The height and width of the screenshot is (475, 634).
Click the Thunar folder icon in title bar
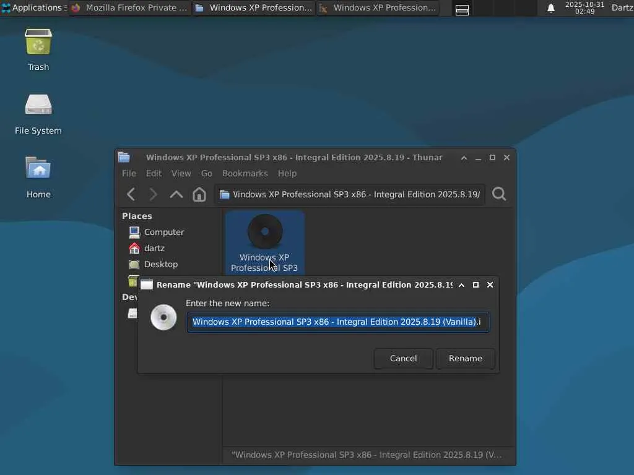click(124, 157)
